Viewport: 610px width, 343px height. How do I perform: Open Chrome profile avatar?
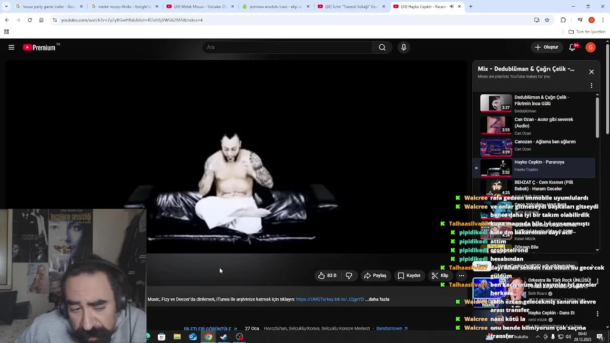point(591,20)
